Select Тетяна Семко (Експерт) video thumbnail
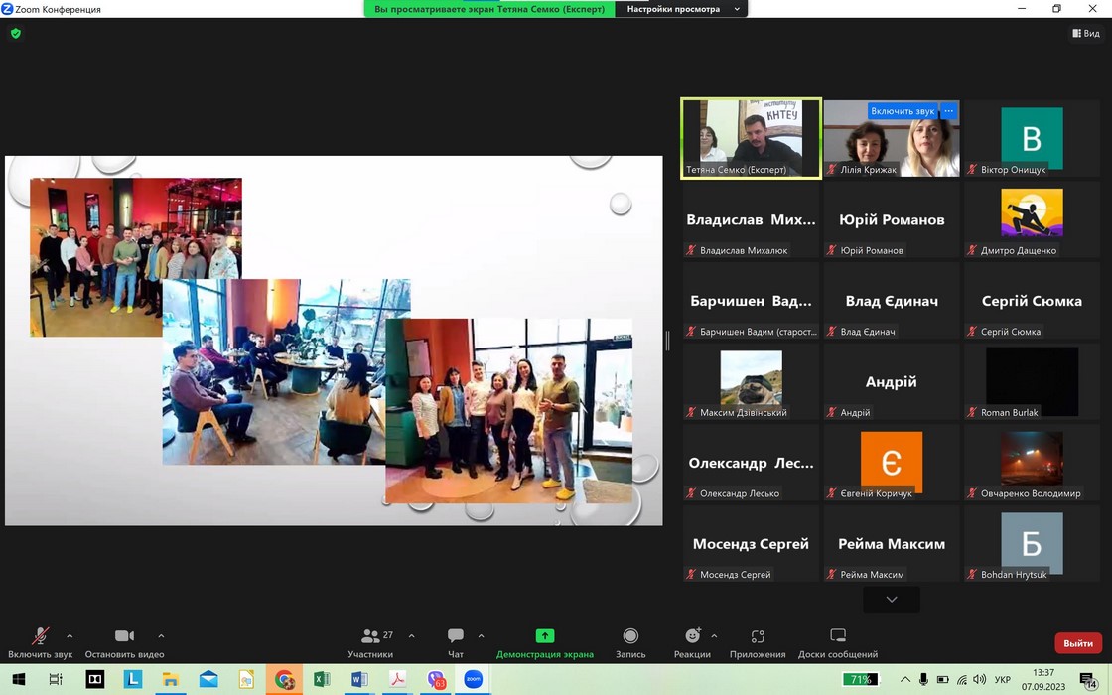 point(751,138)
